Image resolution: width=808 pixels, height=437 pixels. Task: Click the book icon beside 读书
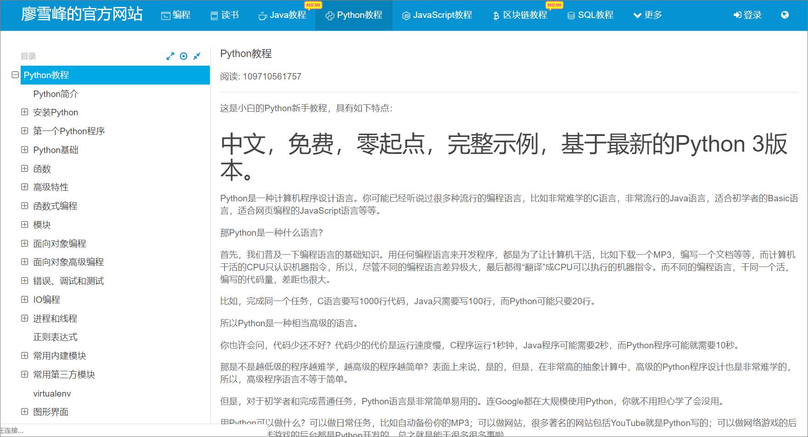(213, 15)
